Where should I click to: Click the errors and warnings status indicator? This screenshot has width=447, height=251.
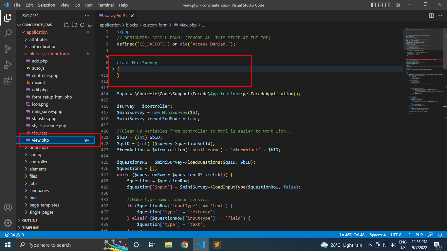pyautogui.click(x=14, y=235)
